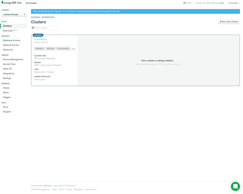Screen dimensions: 243x194
Task: Open the footer Status link
Action: (x=55, y=190)
